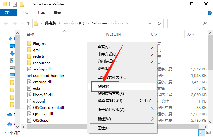213x137 pixels.
Task: Click blue desktop icon in navigation pane
Action: coord(12,46)
